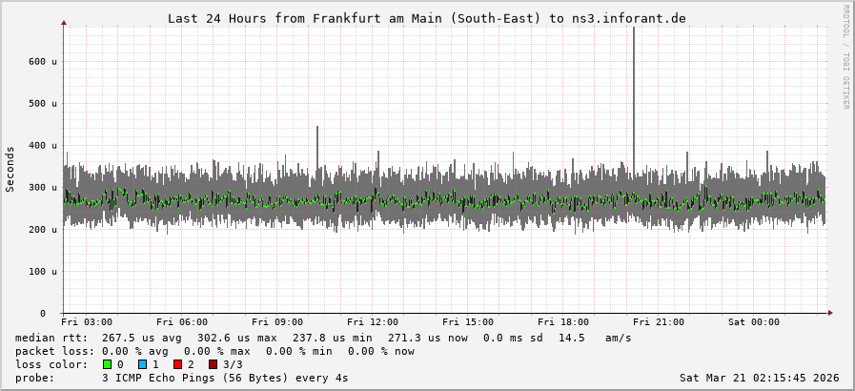Select the Fri 03:00 time axis label
This screenshot has height=391, width=855.
(x=87, y=322)
